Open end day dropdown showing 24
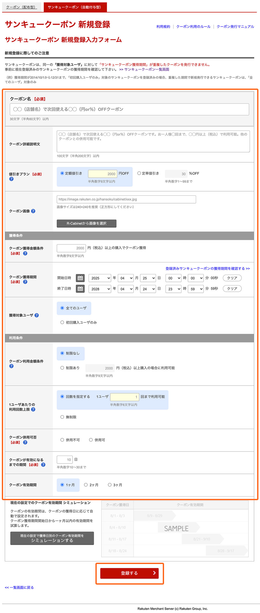This screenshot has height=613, width=260. click(x=148, y=289)
